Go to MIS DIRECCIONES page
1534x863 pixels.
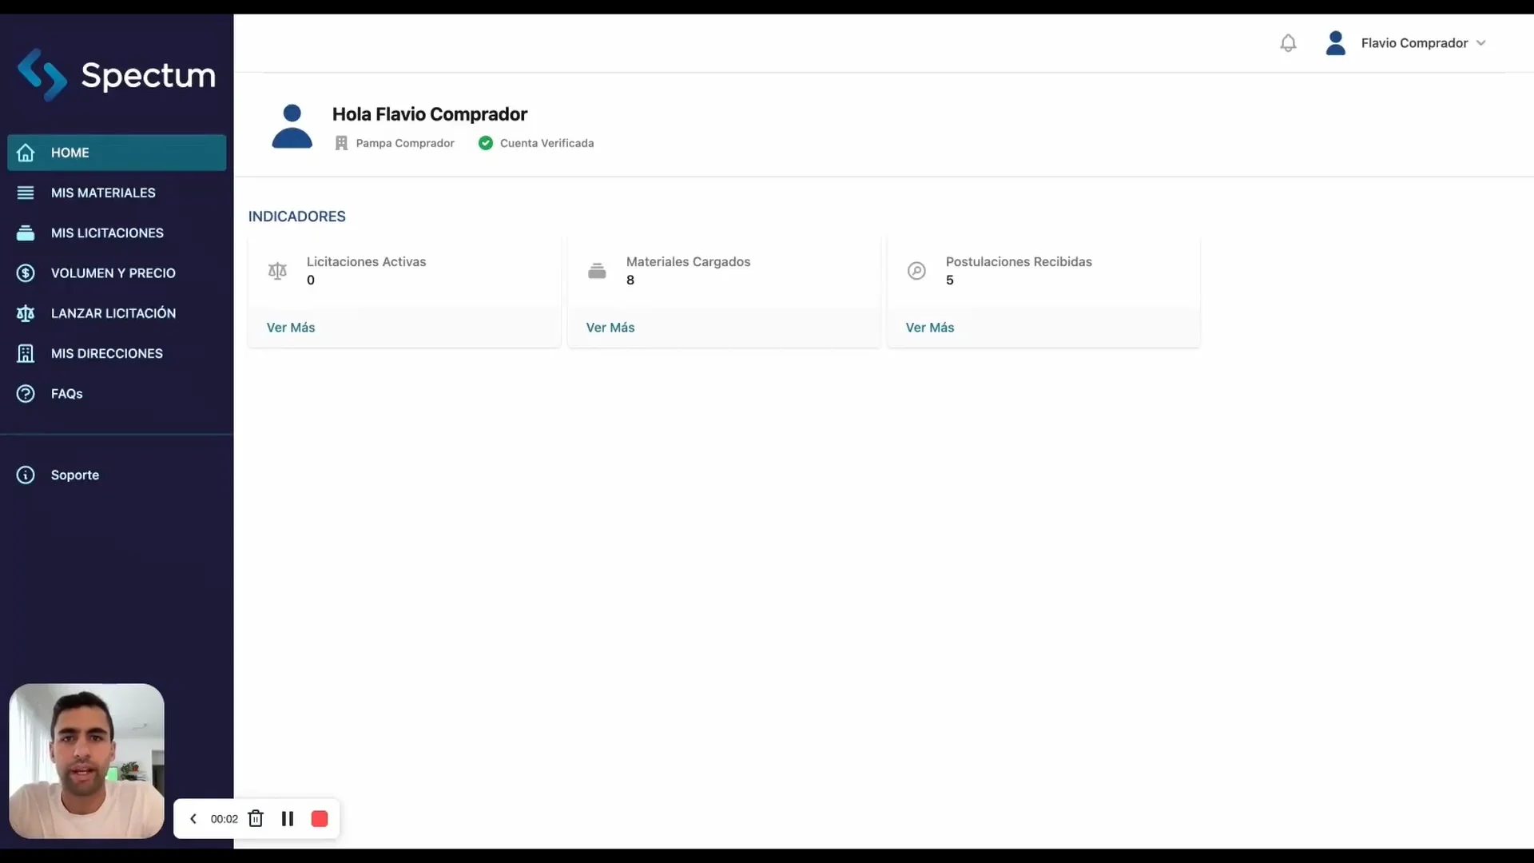pyautogui.click(x=117, y=353)
